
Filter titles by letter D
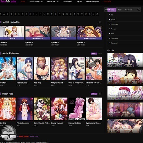tap(15, 14)
